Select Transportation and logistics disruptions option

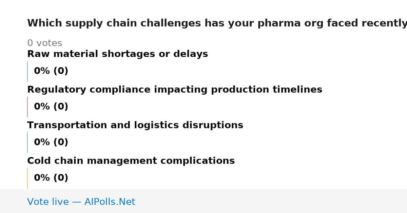click(x=135, y=125)
